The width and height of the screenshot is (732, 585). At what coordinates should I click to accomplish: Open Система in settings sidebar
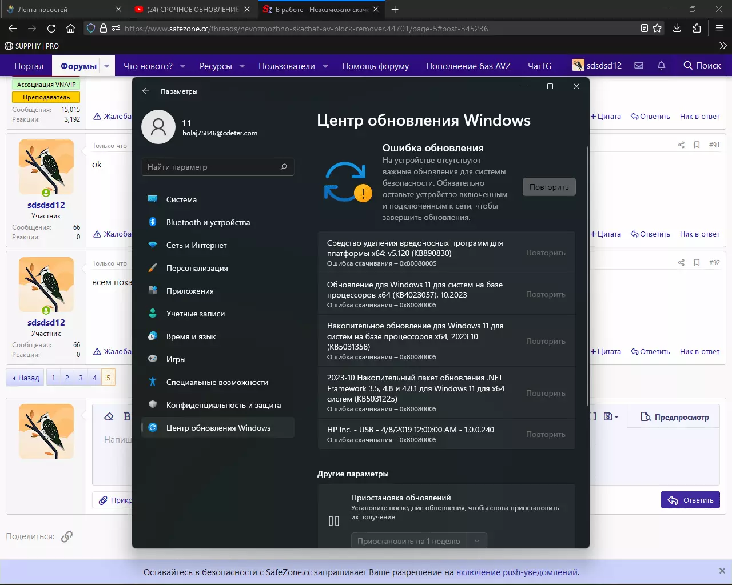217,199
